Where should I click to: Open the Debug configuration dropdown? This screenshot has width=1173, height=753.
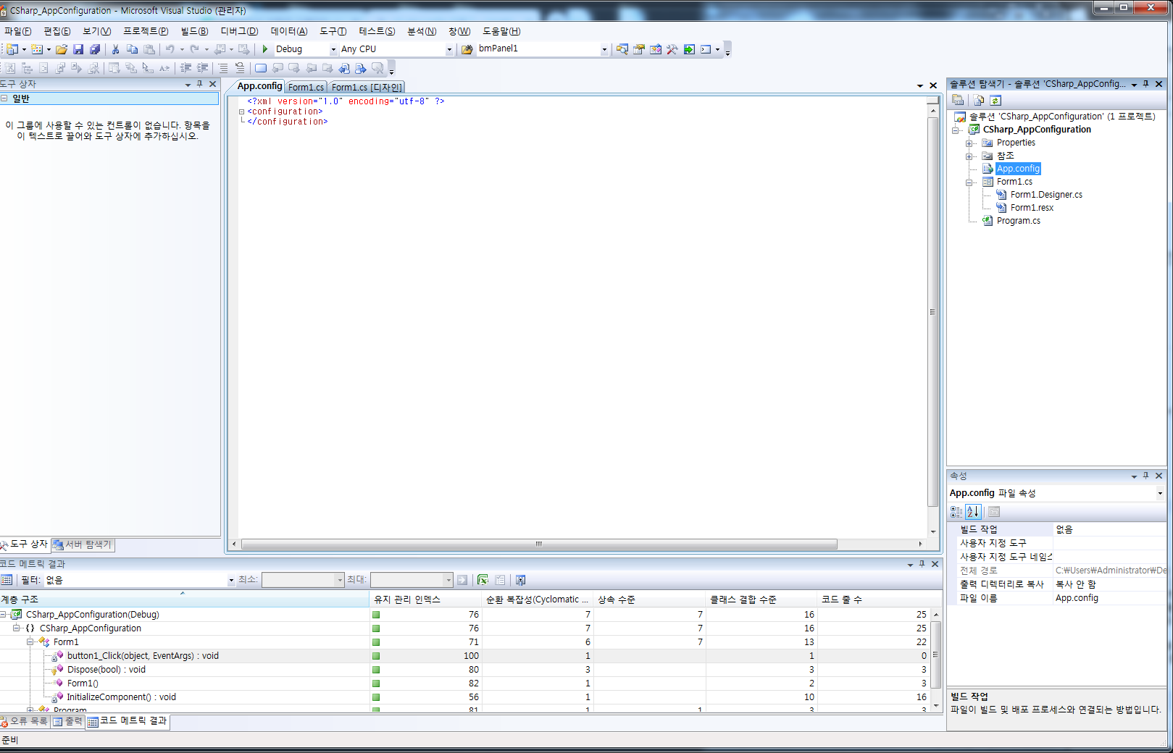[x=333, y=49]
